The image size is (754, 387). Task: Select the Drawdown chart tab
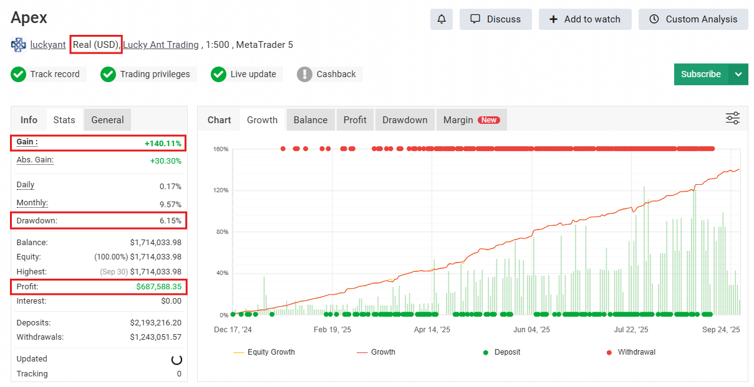pyautogui.click(x=405, y=120)
